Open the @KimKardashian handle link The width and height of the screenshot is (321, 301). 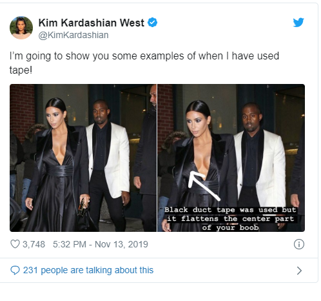(x=73, y=35)
